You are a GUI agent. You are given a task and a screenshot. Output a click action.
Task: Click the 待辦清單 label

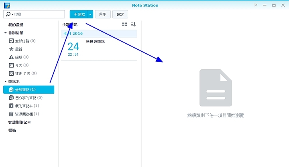click(x=16, y=33)
